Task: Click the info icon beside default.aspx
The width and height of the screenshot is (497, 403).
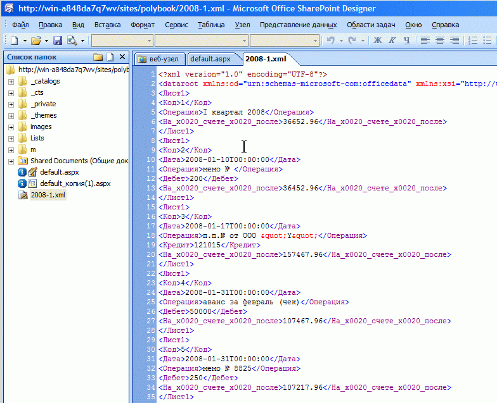Action: 22,172
